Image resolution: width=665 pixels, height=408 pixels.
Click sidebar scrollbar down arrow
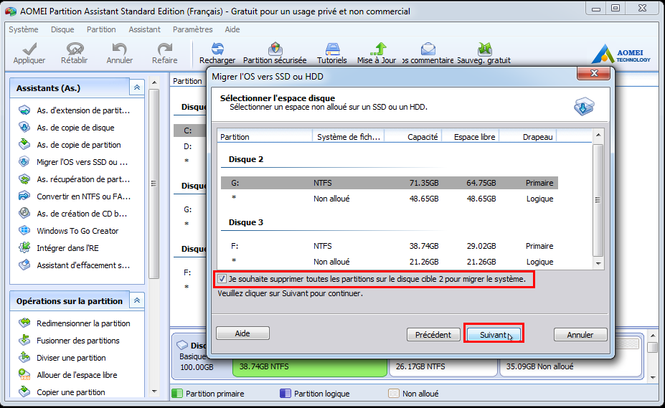[x=154, y=391]
